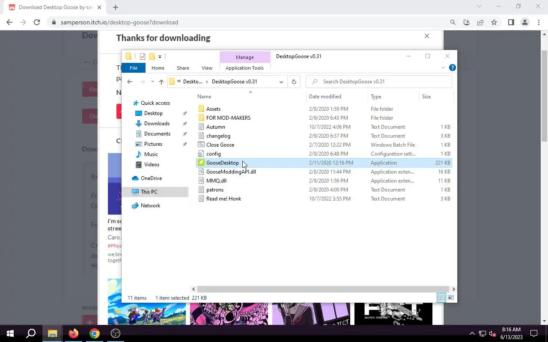Select the Close Goose batch file

(x=220, y=145)
